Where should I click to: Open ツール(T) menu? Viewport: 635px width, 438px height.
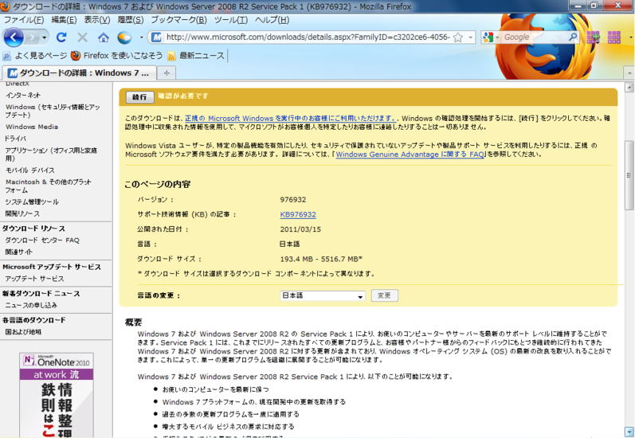coord(231,20)
